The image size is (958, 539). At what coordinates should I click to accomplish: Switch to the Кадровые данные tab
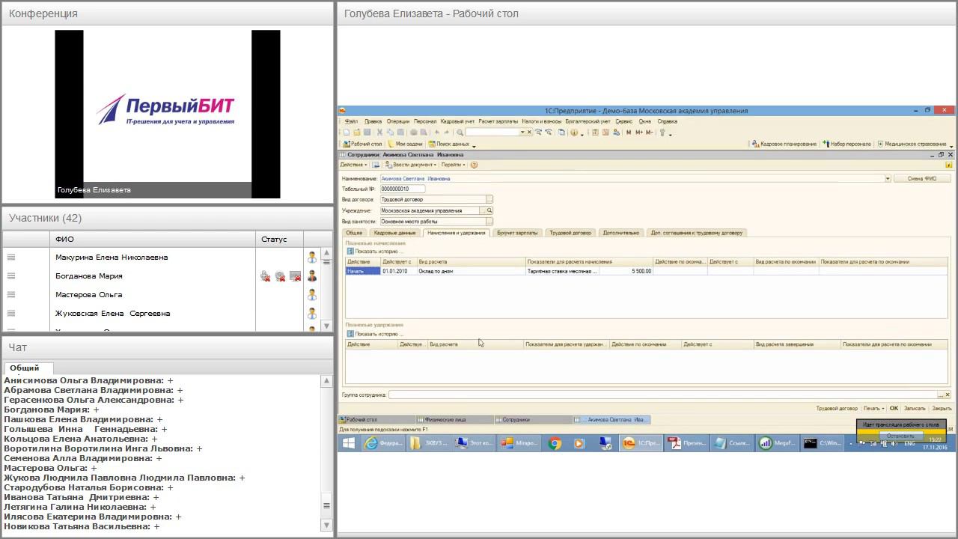[x=394, y=233]
